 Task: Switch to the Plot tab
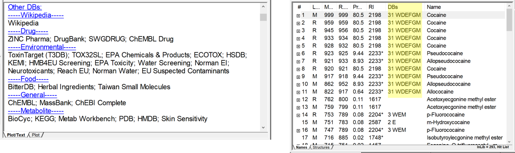[36, 135]
